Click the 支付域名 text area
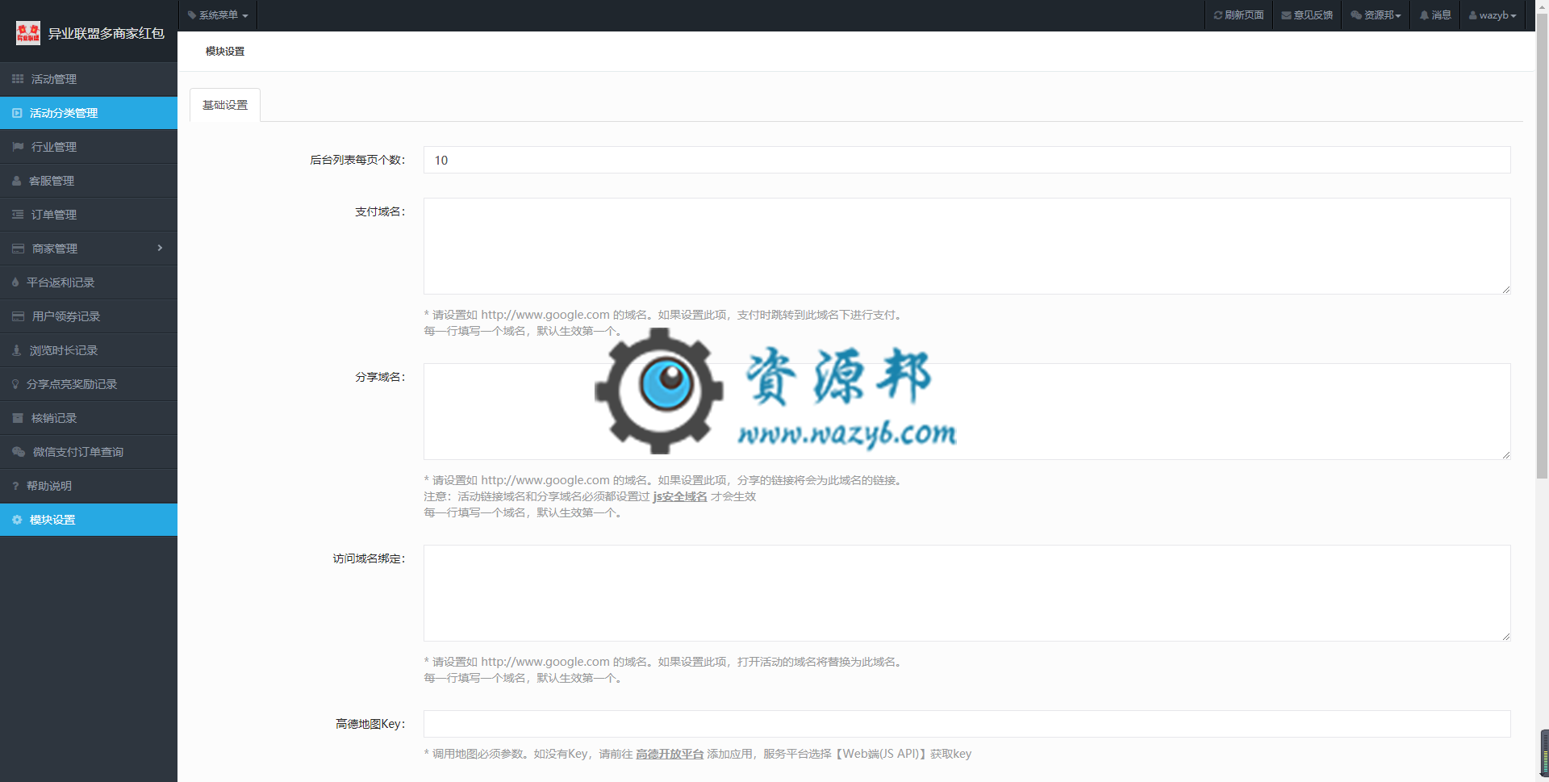This screenshot has height=782, width=1549. point(967,246)
